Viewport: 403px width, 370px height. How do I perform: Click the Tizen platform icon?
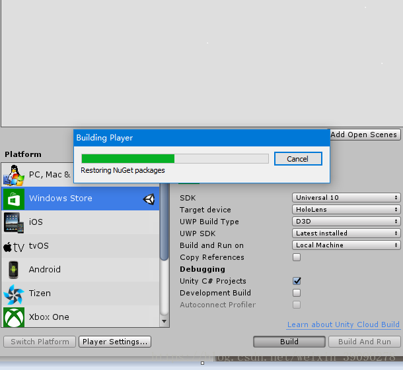pos(14,294)
